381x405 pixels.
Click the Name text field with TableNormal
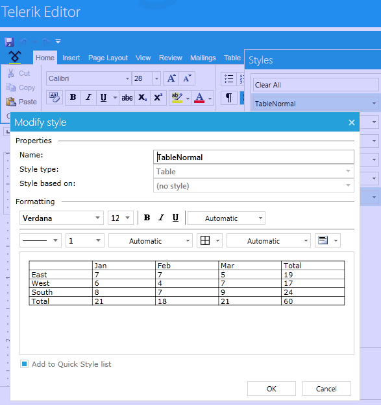click(254, 157)
